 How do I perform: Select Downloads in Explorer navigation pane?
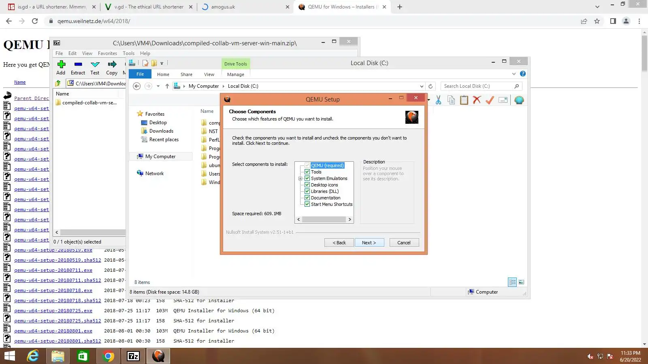point(161,131)
